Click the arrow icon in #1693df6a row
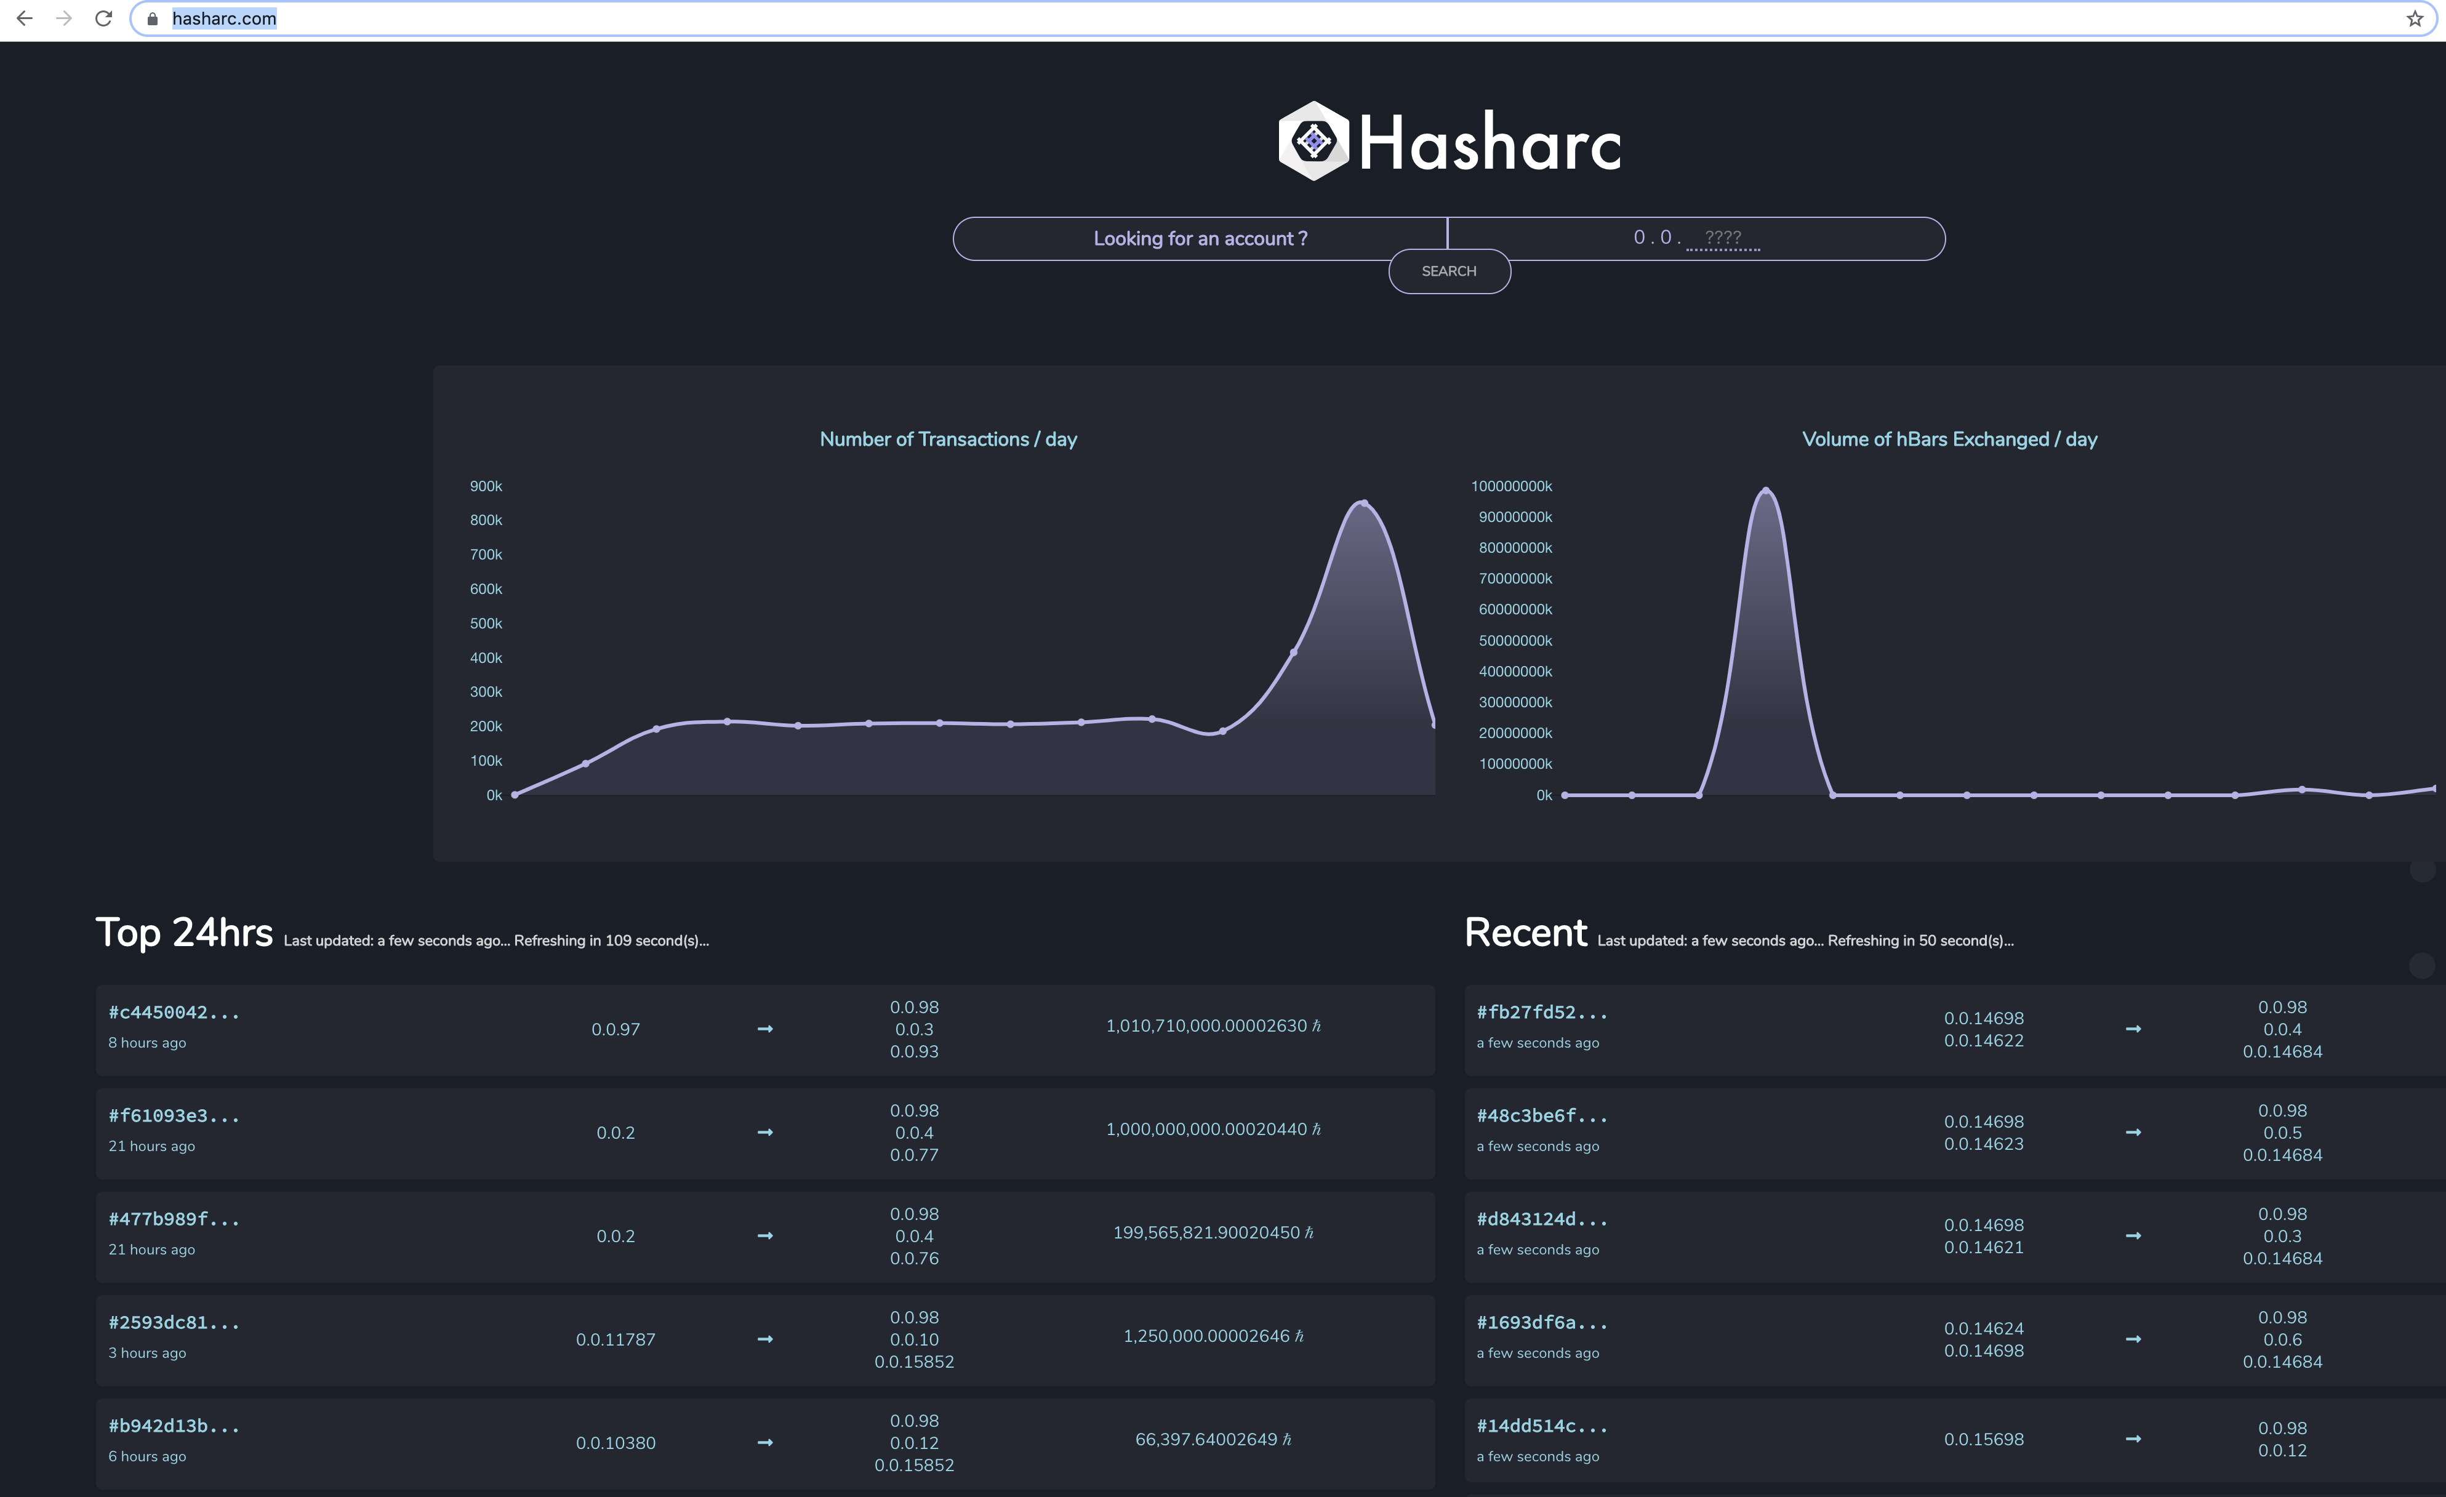The height and width of the screenshot is (1497, 2446). click(2133, 1339)
